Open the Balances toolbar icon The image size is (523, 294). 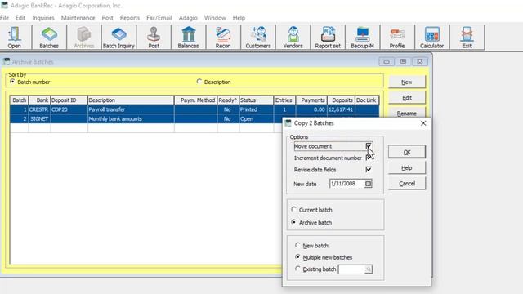point(188,38)
